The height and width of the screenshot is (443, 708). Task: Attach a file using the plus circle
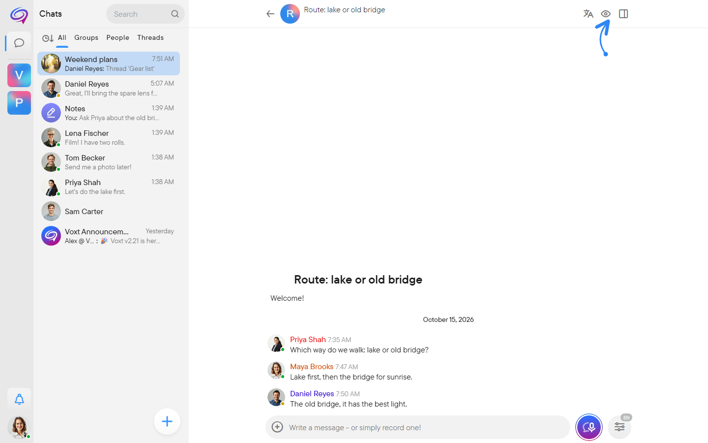277,427
